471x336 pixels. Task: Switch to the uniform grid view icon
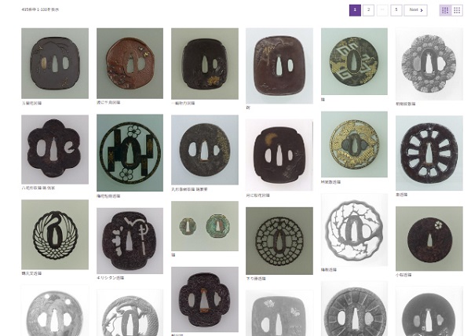[457, 10]
